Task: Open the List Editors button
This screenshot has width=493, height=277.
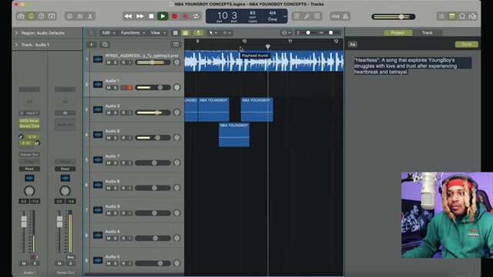Action: [x=441, y=16]
